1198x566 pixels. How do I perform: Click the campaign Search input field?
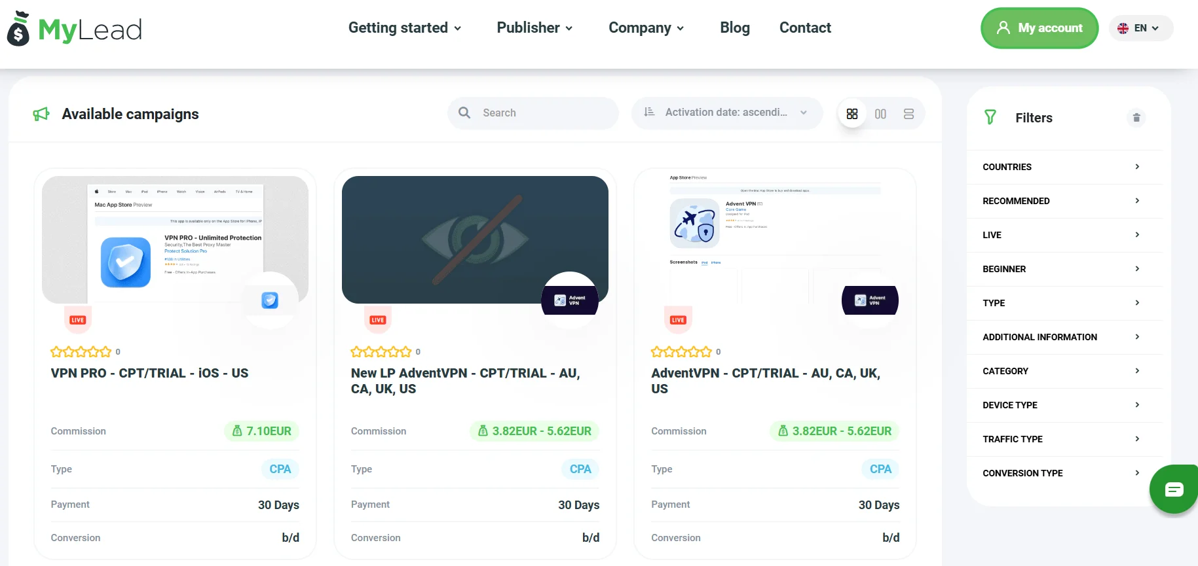pyautogui.click(x=544, y=113)
